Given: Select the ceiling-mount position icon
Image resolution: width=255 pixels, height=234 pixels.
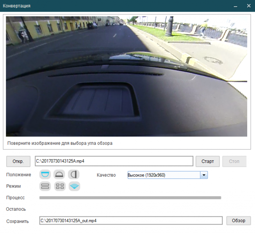Looking at the screenshot, I should [45, 175].
